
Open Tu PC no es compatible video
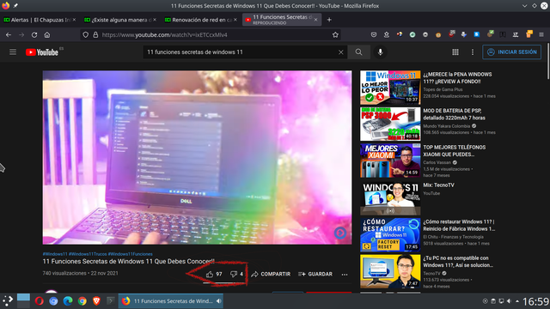pyautogui.click(x=390, y=271)
